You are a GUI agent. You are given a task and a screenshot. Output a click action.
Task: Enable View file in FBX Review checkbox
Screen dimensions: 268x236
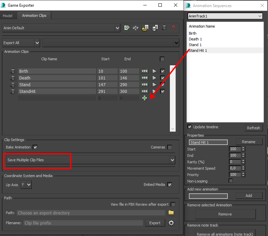[x=173, y=204]
